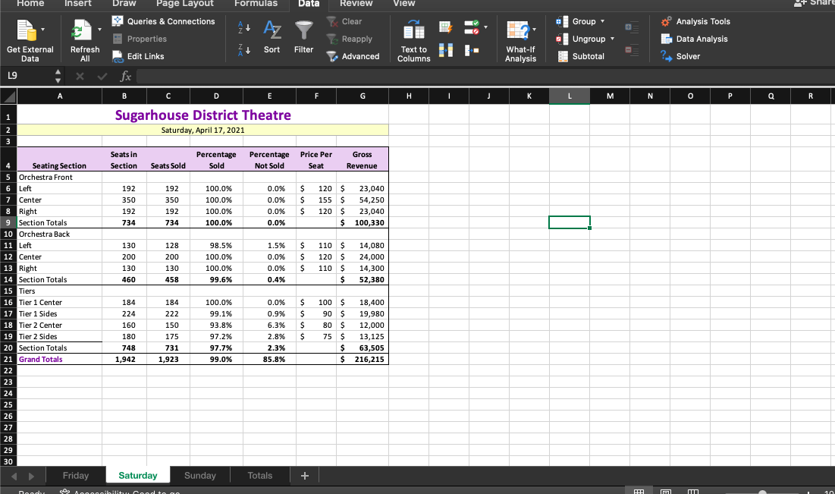Click the 'Sugarhouse District Theatre' title cell
The image size is (835, 494).
tap(203, 115)
